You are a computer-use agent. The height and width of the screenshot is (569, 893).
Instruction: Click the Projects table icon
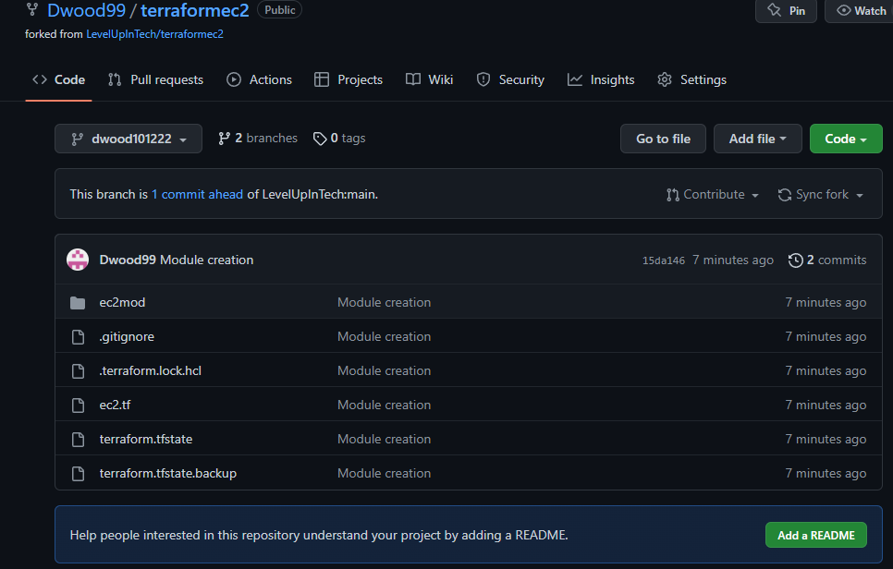[321, 79]
